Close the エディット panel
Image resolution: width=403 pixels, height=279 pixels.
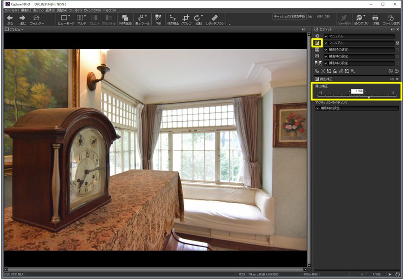click(x=398, y=30)
